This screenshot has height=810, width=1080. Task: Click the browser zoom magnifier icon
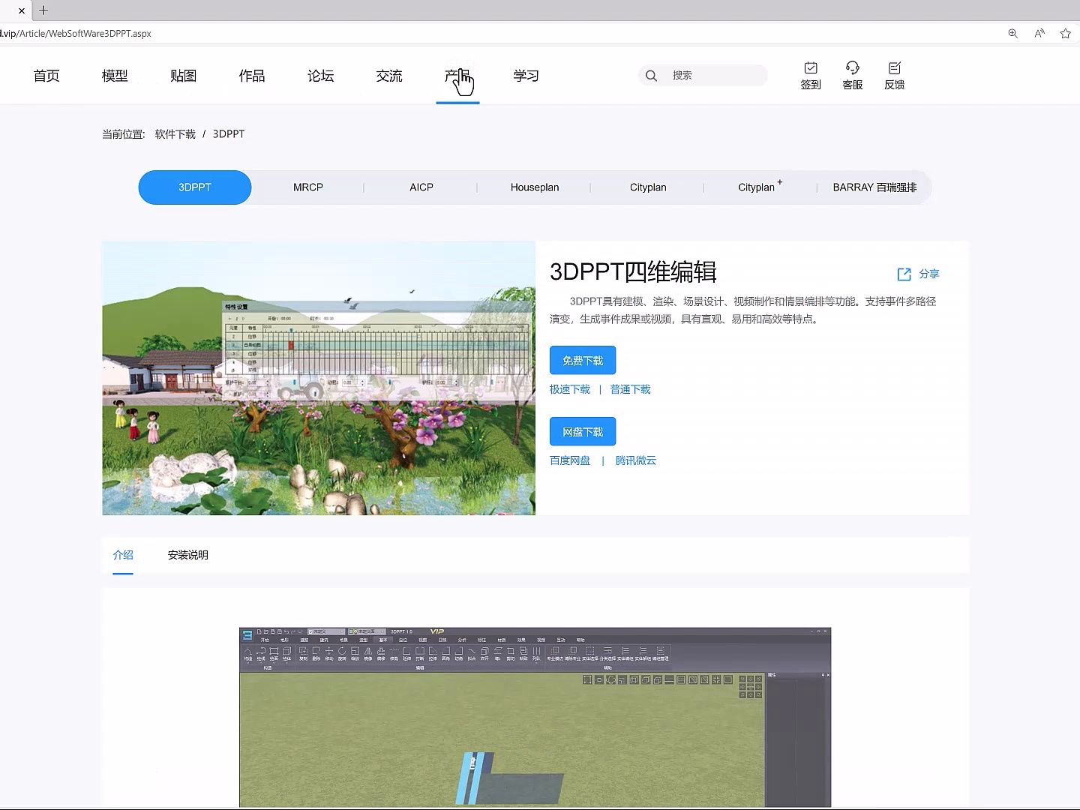tap(1013, 33)
